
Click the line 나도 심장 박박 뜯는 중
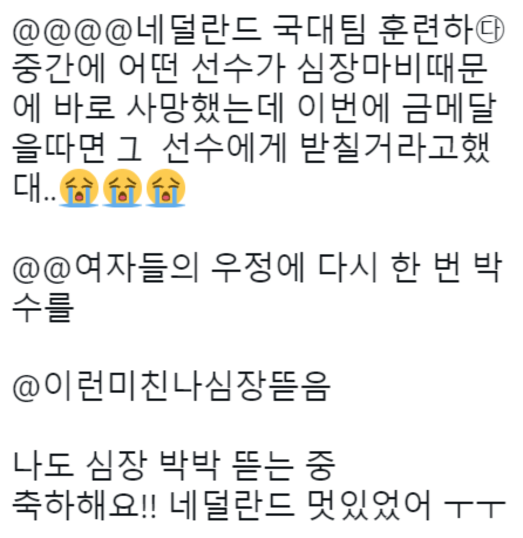[174, 465]
